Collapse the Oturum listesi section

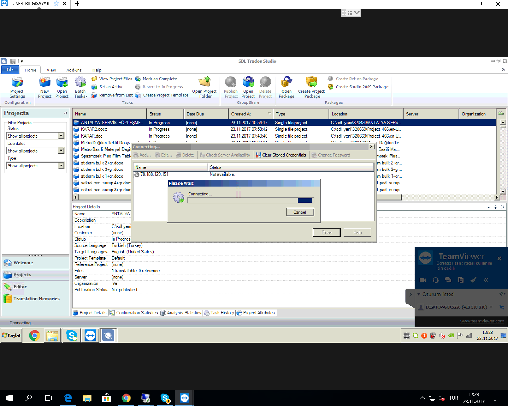coord(419,294)
